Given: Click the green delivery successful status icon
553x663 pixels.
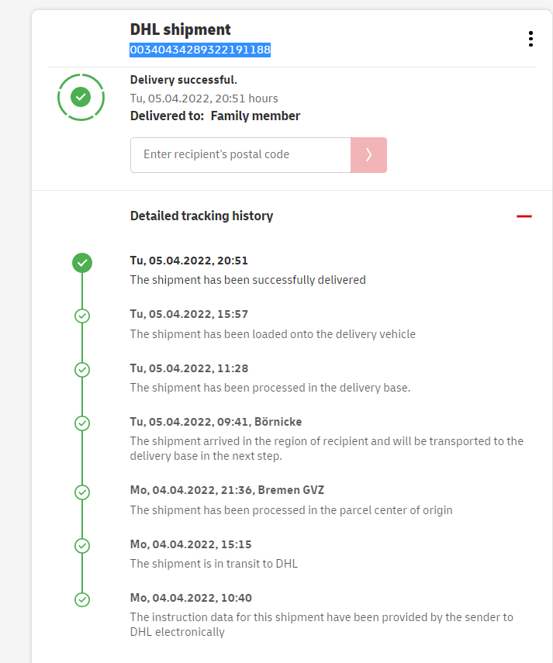Looking at the screenshot, I should 81,97.
